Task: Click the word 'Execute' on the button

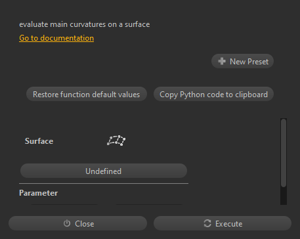Action: coord(228,224)
